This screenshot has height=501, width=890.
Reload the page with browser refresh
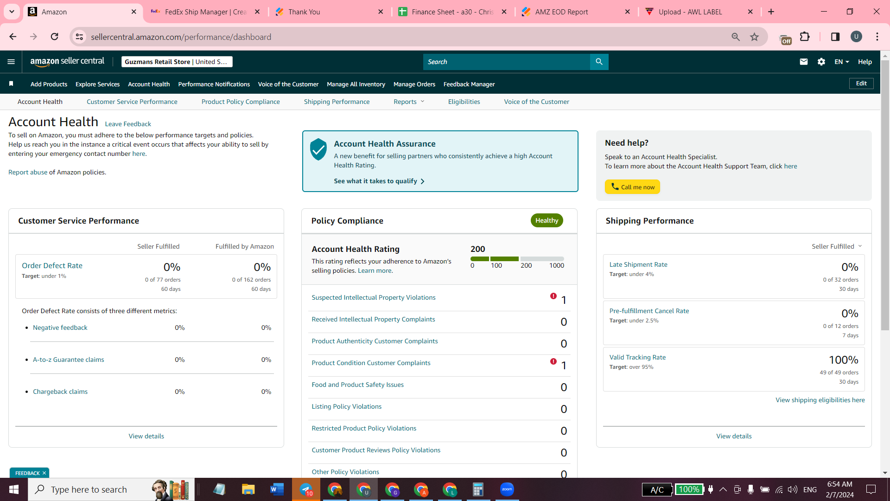pos(54,37)
